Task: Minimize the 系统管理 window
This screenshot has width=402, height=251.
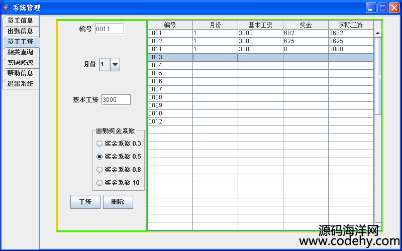Action: tap(371, 8)
